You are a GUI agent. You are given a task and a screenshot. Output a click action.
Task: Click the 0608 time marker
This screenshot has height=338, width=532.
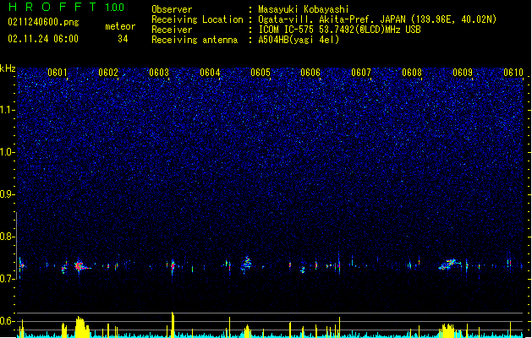(412, 73)
